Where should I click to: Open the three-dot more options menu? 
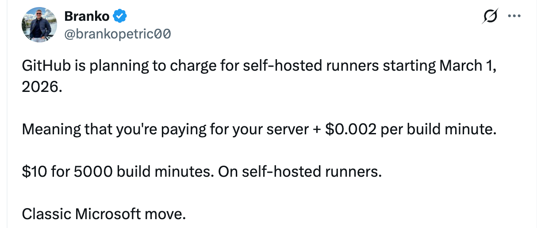point(514,16)
